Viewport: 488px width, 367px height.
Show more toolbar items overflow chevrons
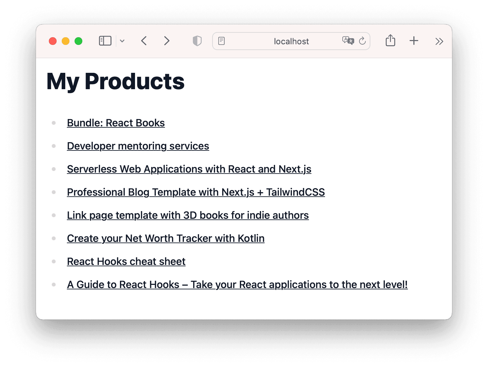pos(439,41)
